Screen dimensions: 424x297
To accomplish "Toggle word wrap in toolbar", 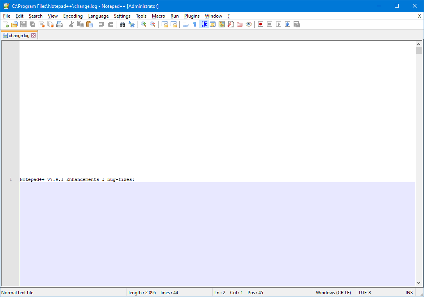I will 186,24.
